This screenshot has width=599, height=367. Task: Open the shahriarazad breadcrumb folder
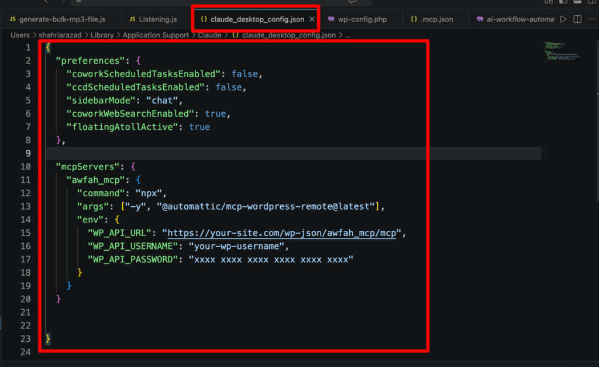click(x=60, y=35)
